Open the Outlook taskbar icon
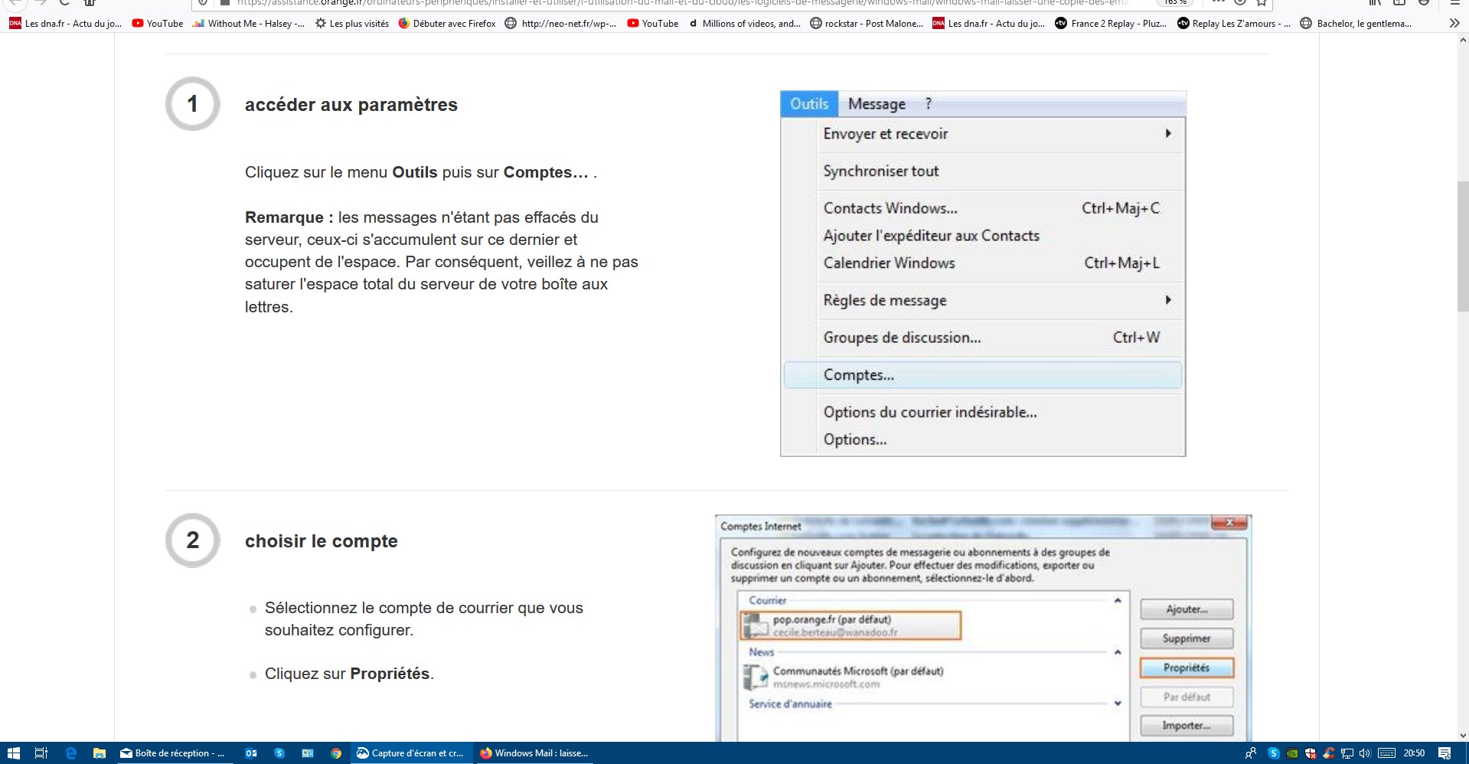 click(x=251, y=753)
